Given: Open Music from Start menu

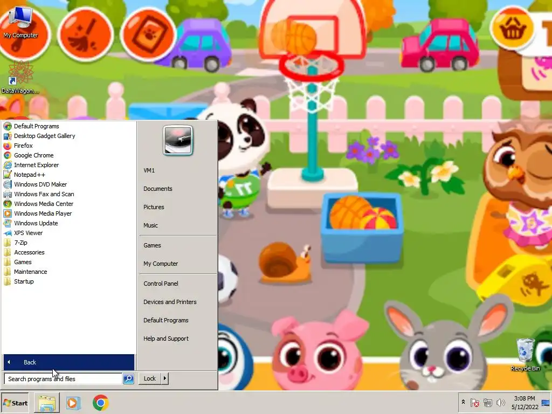Looking at the screenshot, I should pyautogui.click(x=151, y=225).
